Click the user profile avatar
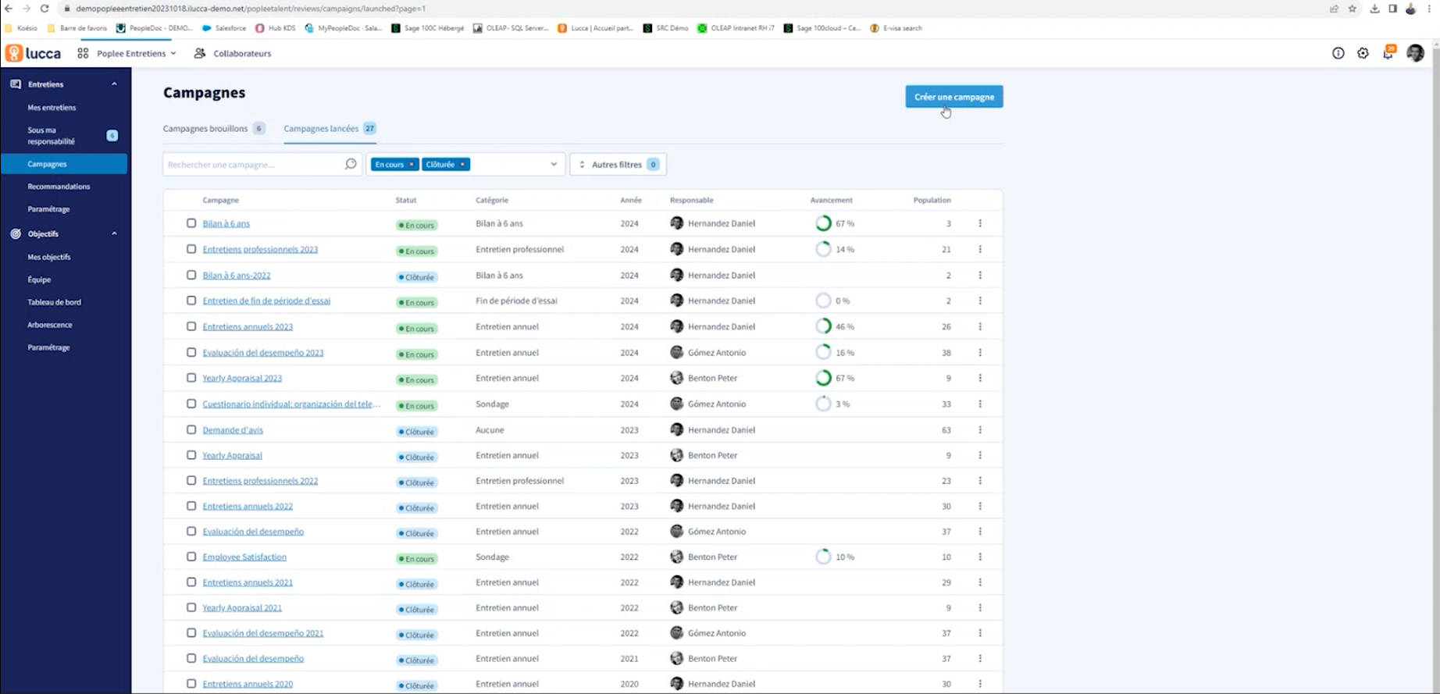The height and width of the screenshot is (694, 1440). [x=1415, y=53]
